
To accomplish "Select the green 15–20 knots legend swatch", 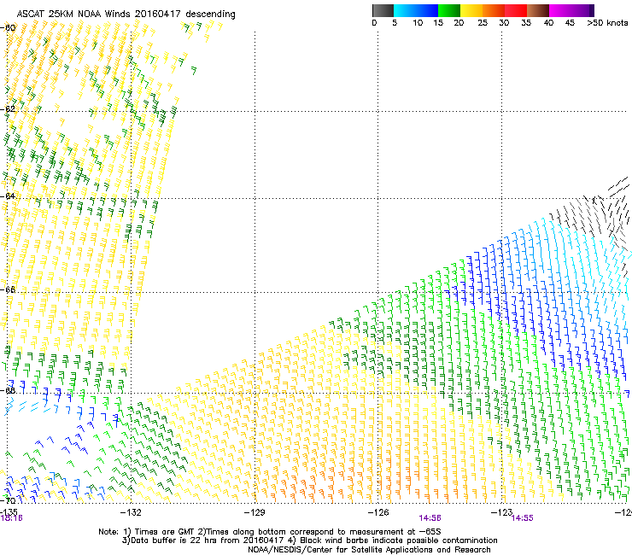I will point(449,10).
